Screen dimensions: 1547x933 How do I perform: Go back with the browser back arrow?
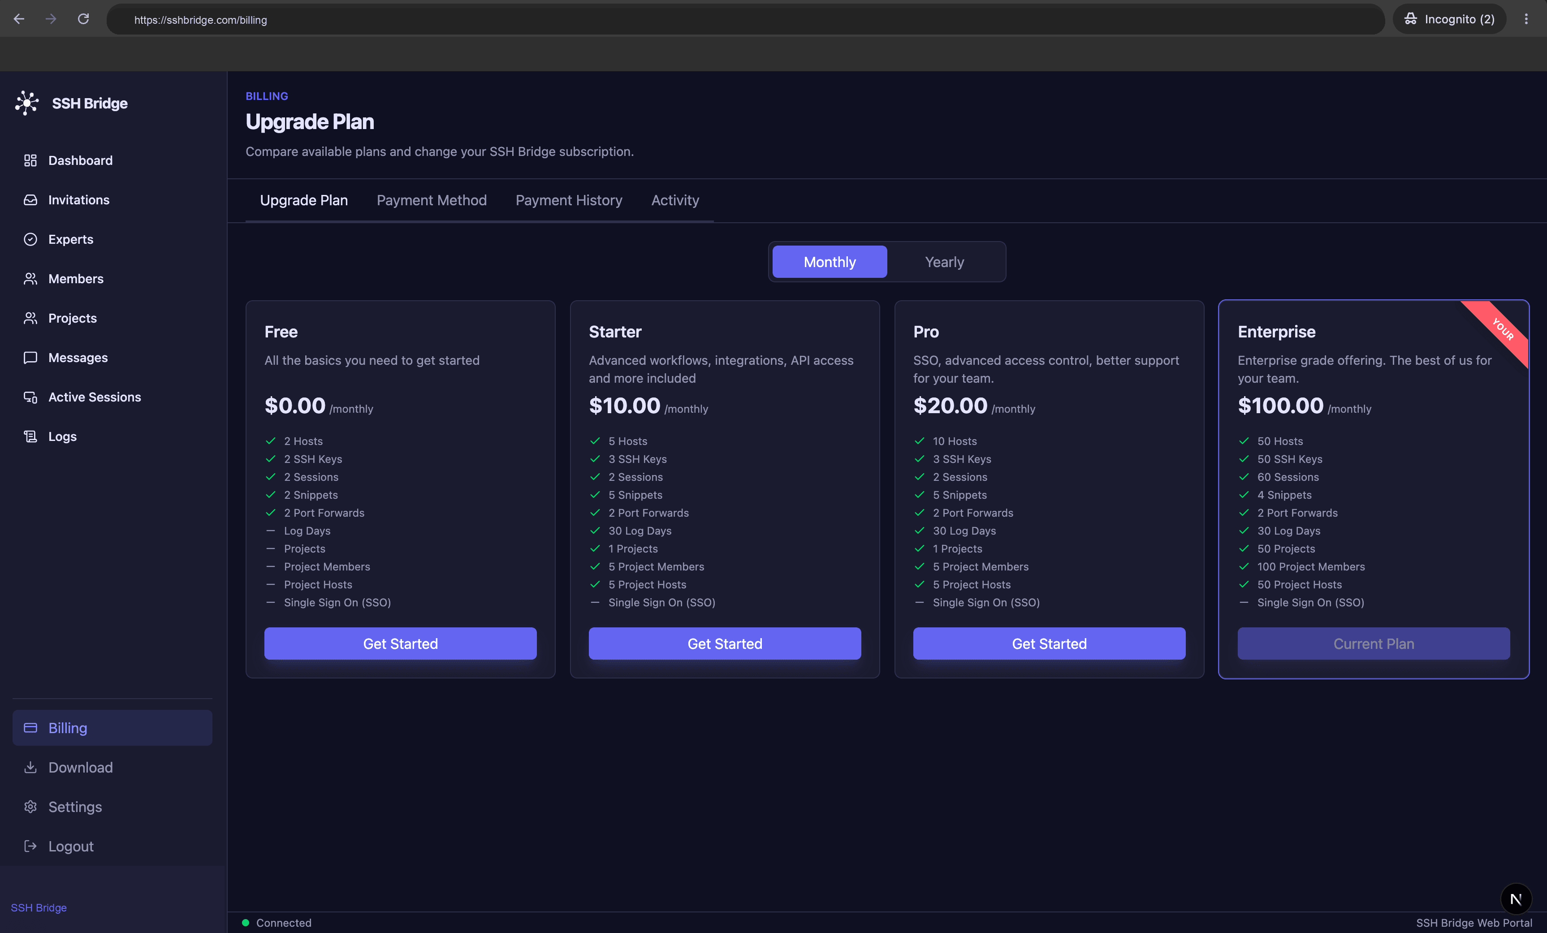[19, 19]
